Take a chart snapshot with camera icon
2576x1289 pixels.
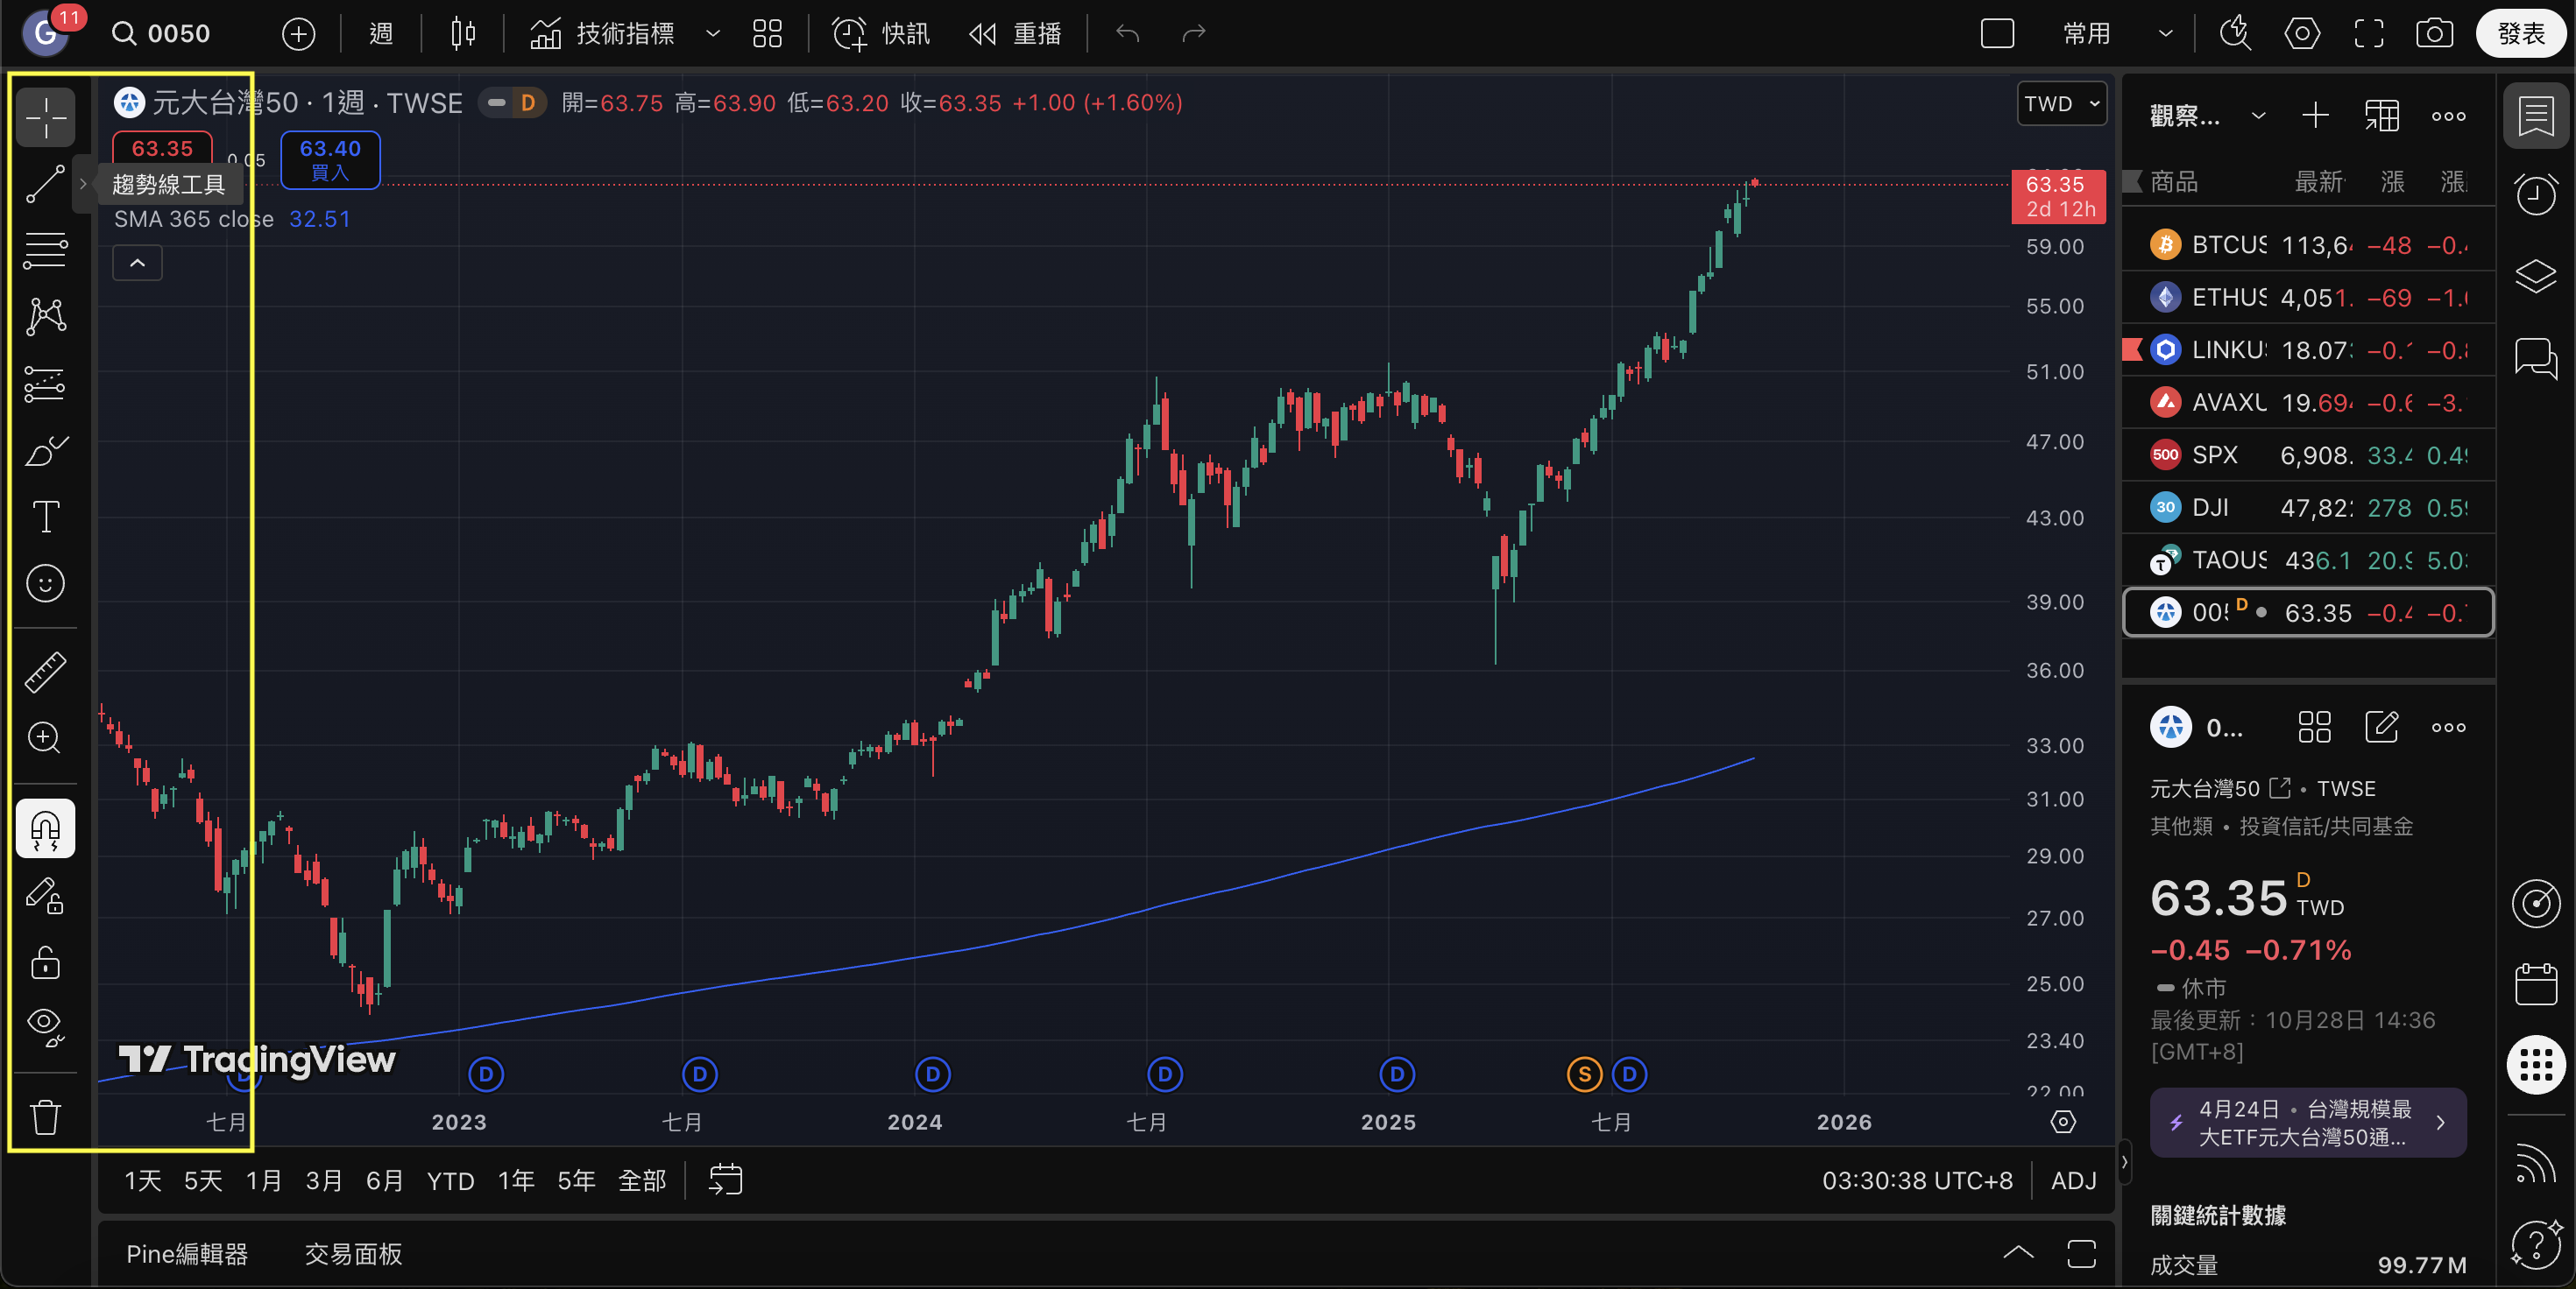tap(2433, 34)
